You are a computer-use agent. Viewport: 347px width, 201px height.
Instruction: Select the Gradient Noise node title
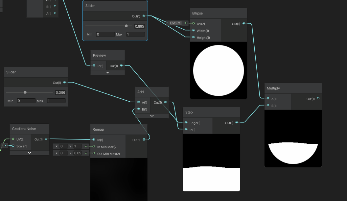pos(24,129)
